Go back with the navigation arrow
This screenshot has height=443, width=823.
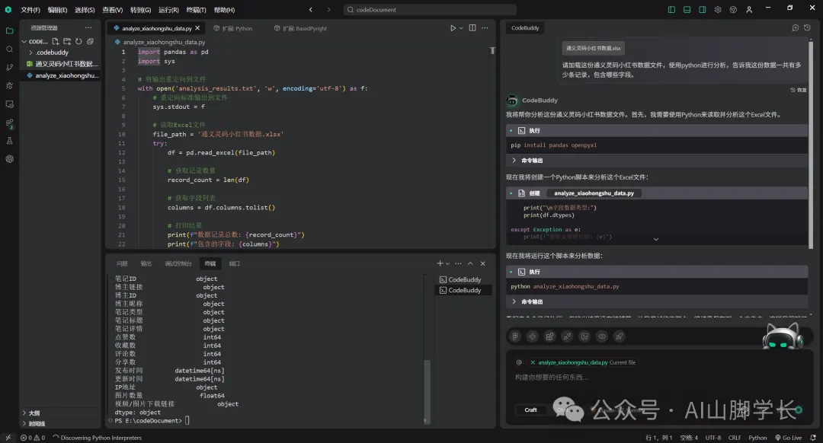(x=311, y=9)
